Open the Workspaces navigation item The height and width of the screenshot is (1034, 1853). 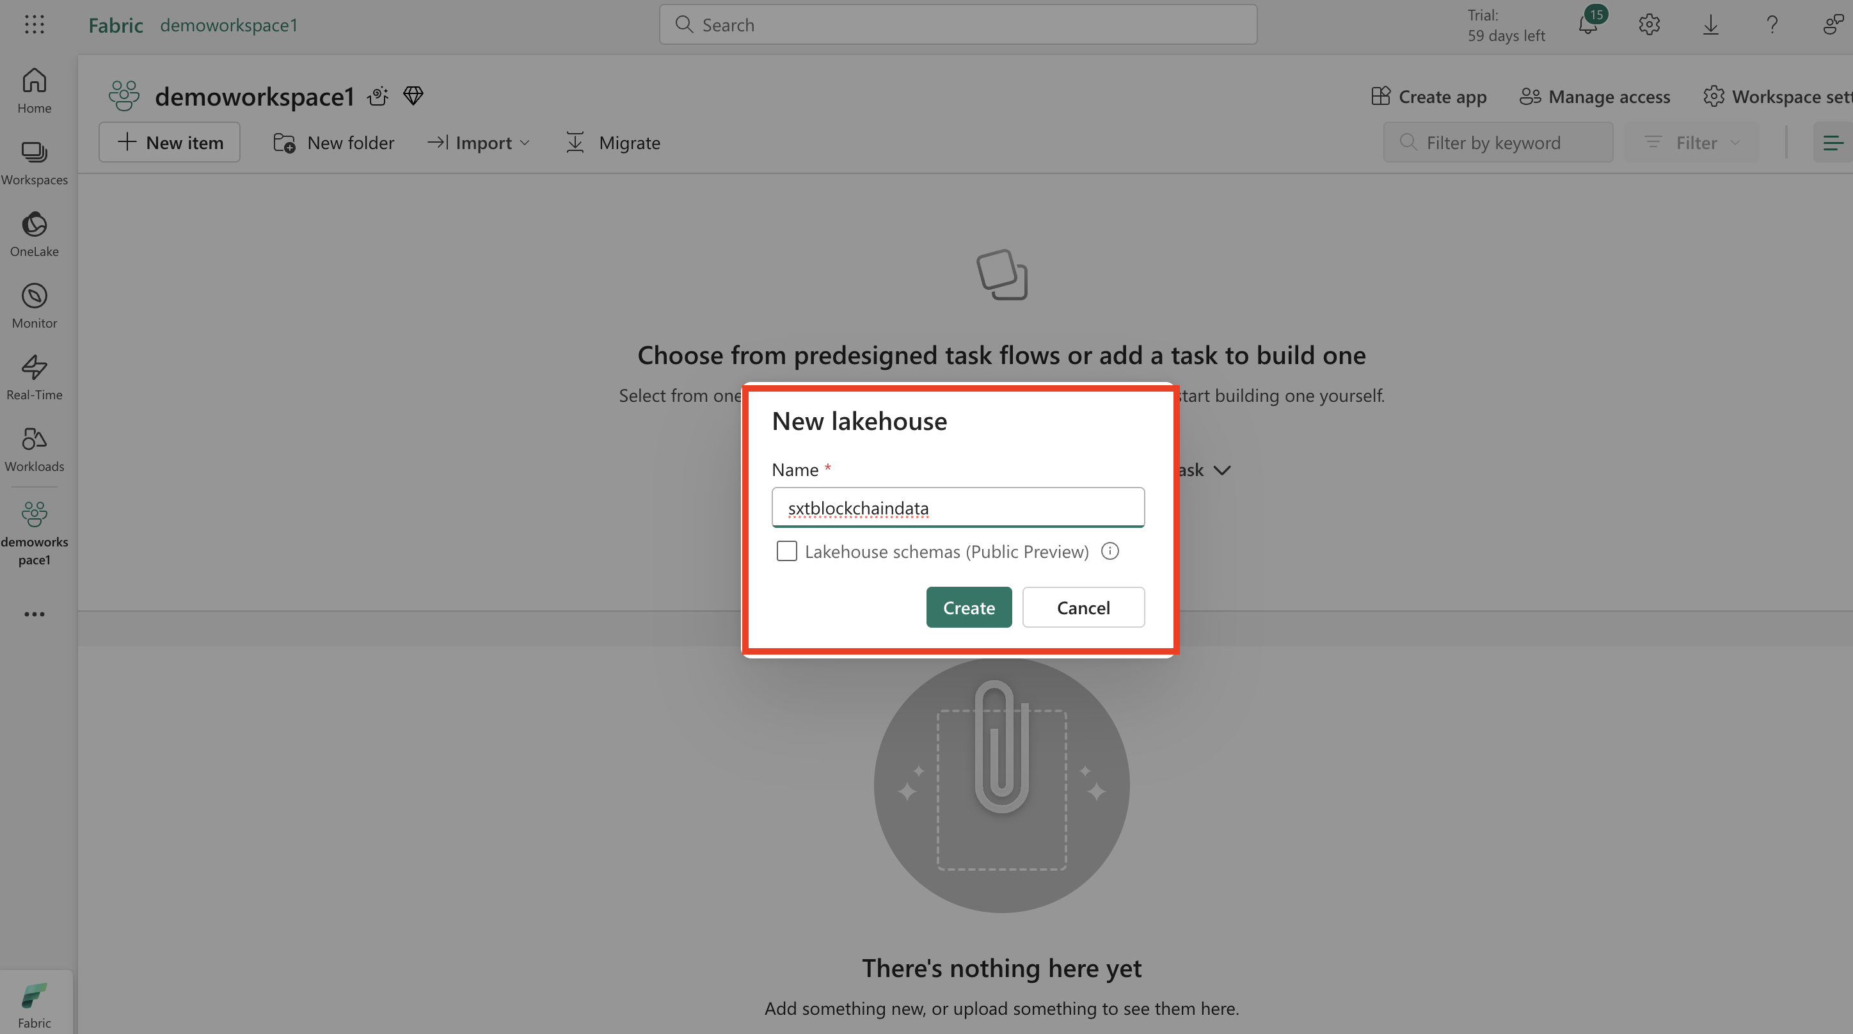34,163
